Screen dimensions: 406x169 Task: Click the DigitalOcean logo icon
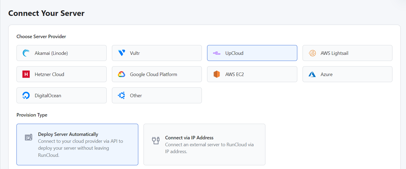[x=26, y=95]
